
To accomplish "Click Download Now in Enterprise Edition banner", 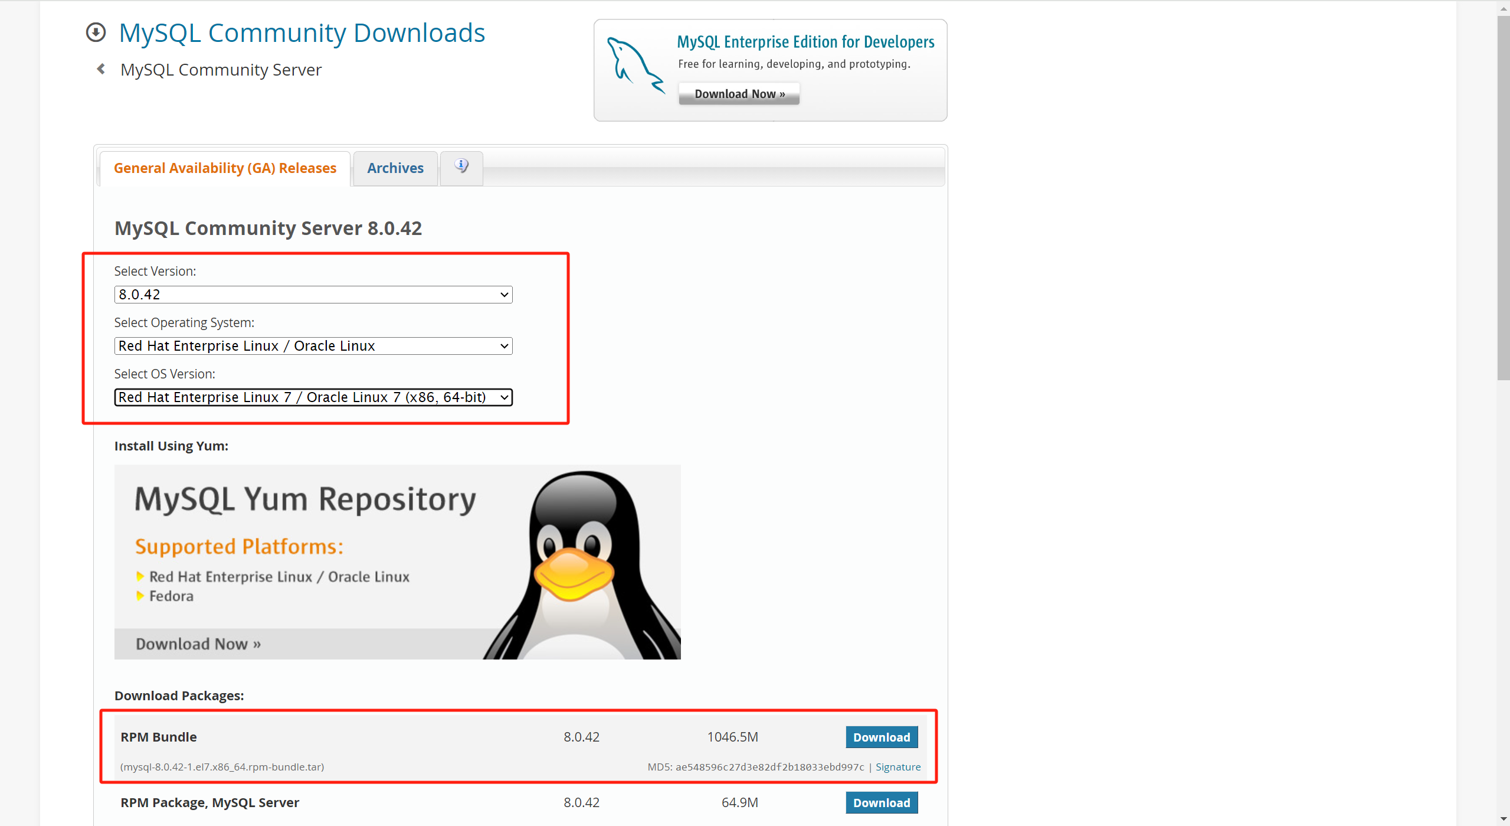I will [x=739, y=94].
